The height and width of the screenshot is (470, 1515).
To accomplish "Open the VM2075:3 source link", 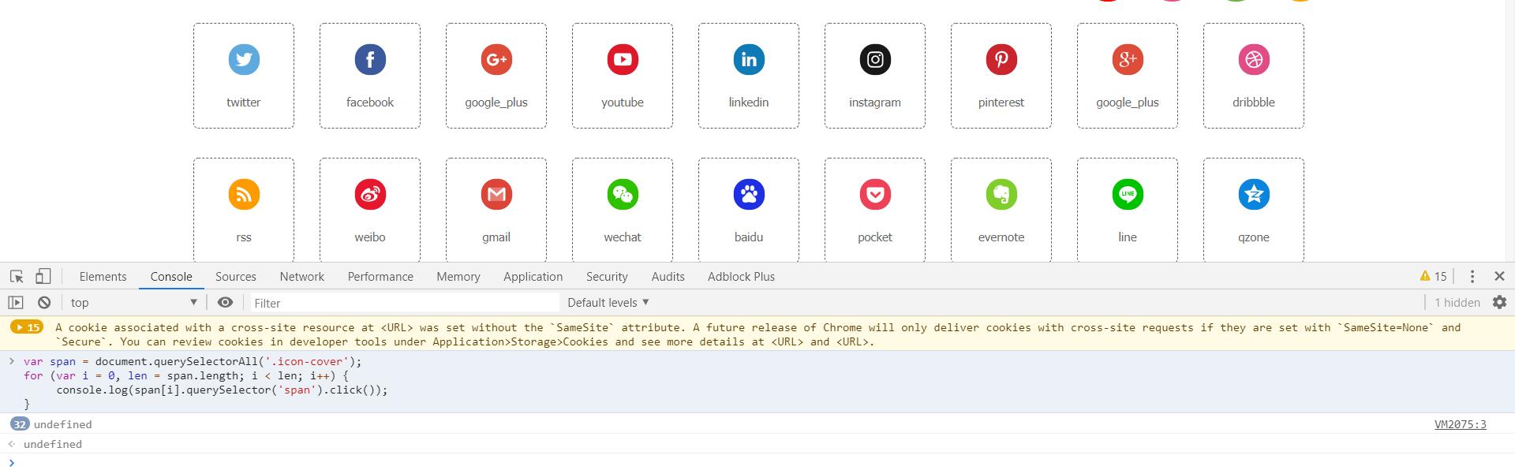I will tap(1460, 424).
